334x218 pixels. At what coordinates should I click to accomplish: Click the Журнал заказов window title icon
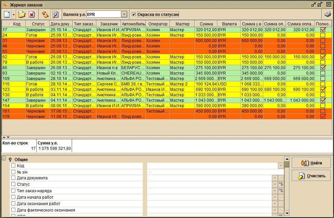click(x=6, y=5)
